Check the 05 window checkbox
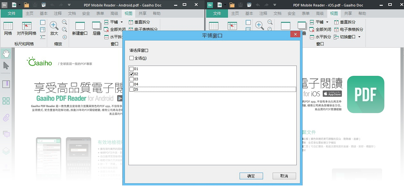This screenshot has height=189, width=404. click(x=131, y=89)
